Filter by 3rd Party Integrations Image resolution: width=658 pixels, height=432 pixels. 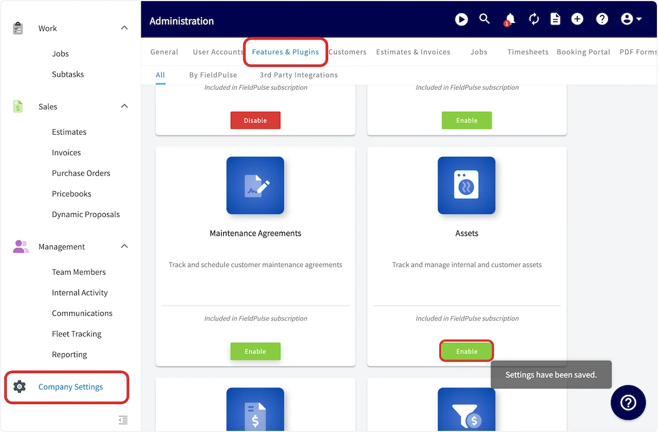(x=299, y=75)
